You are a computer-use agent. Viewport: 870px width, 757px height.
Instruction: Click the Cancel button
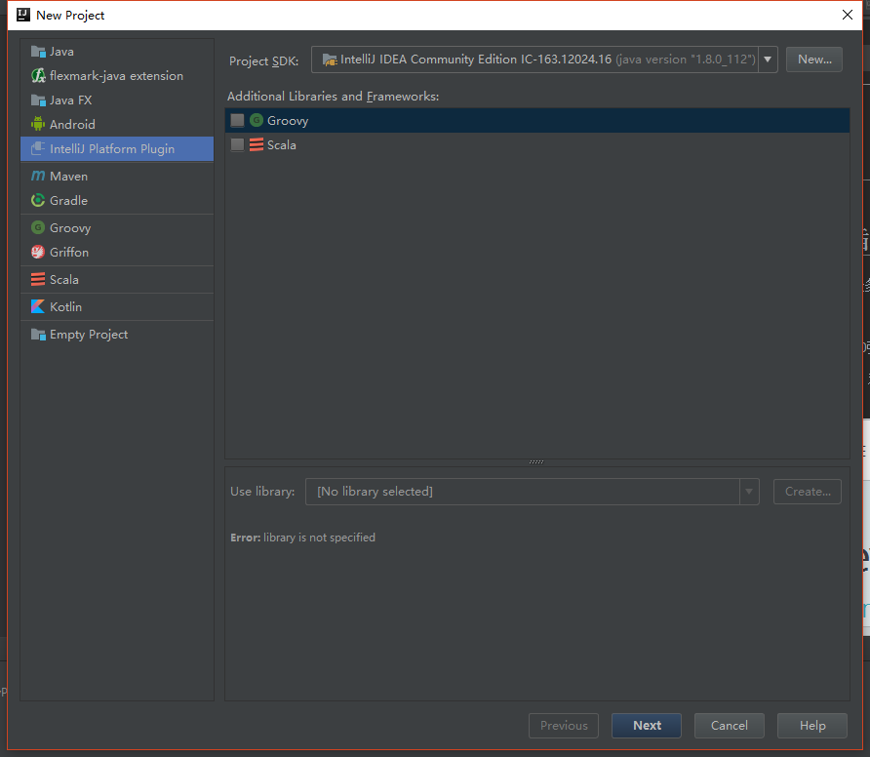(x=730, y=726)
